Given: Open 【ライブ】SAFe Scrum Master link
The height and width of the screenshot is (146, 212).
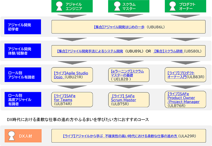Looking at the screenshot, I should pos(123,98).
